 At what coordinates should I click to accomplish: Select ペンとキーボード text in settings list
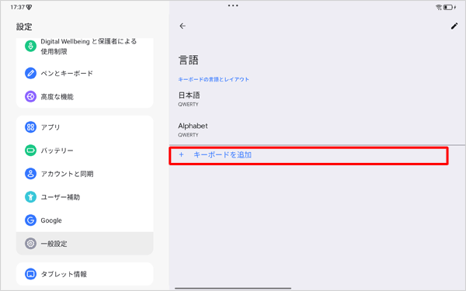tap(67, 74)
